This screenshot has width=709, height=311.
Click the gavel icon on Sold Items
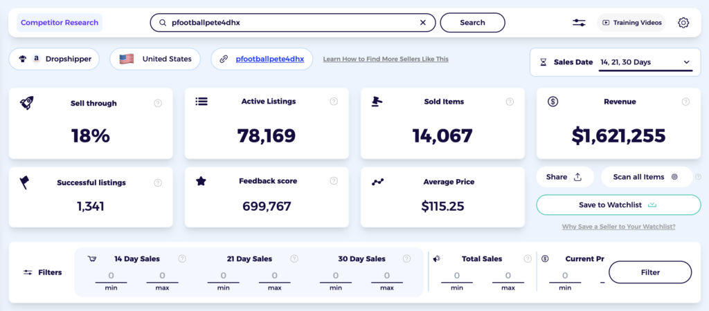coord(377,102)
